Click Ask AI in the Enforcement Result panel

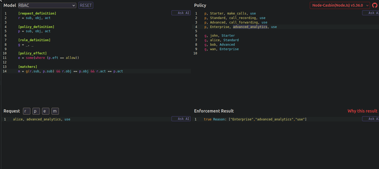click(x=371, y=119)
